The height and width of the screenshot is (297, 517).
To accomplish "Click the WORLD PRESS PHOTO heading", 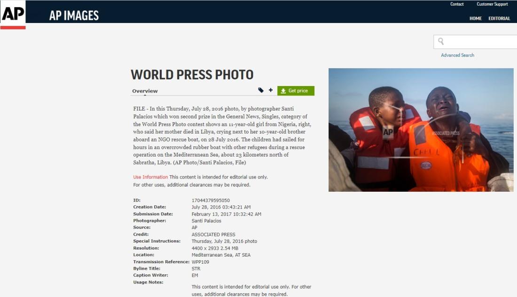I will tap(192, 75).
